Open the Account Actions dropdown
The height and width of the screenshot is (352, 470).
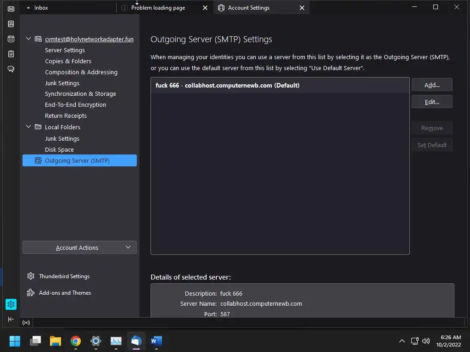(79, 247)
